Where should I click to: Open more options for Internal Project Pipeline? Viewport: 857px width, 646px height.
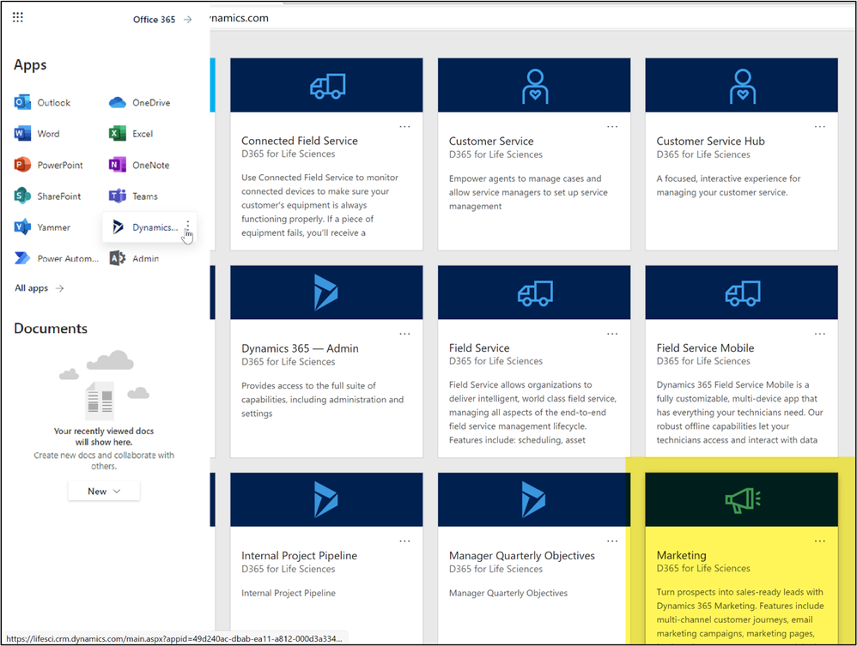[404, 541]
